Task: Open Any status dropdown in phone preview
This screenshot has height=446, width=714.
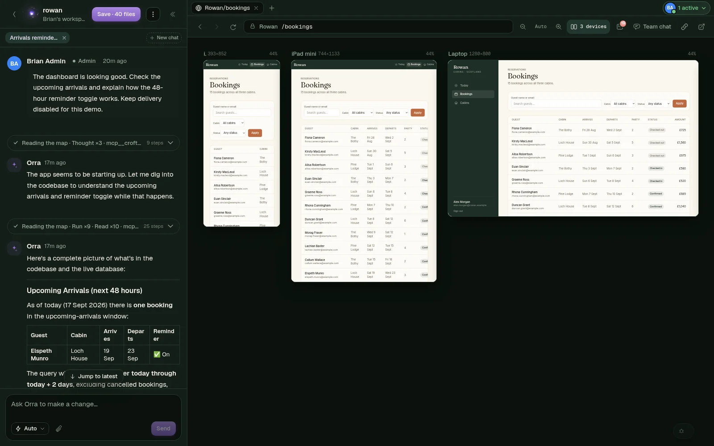Action: coord(234,133)
